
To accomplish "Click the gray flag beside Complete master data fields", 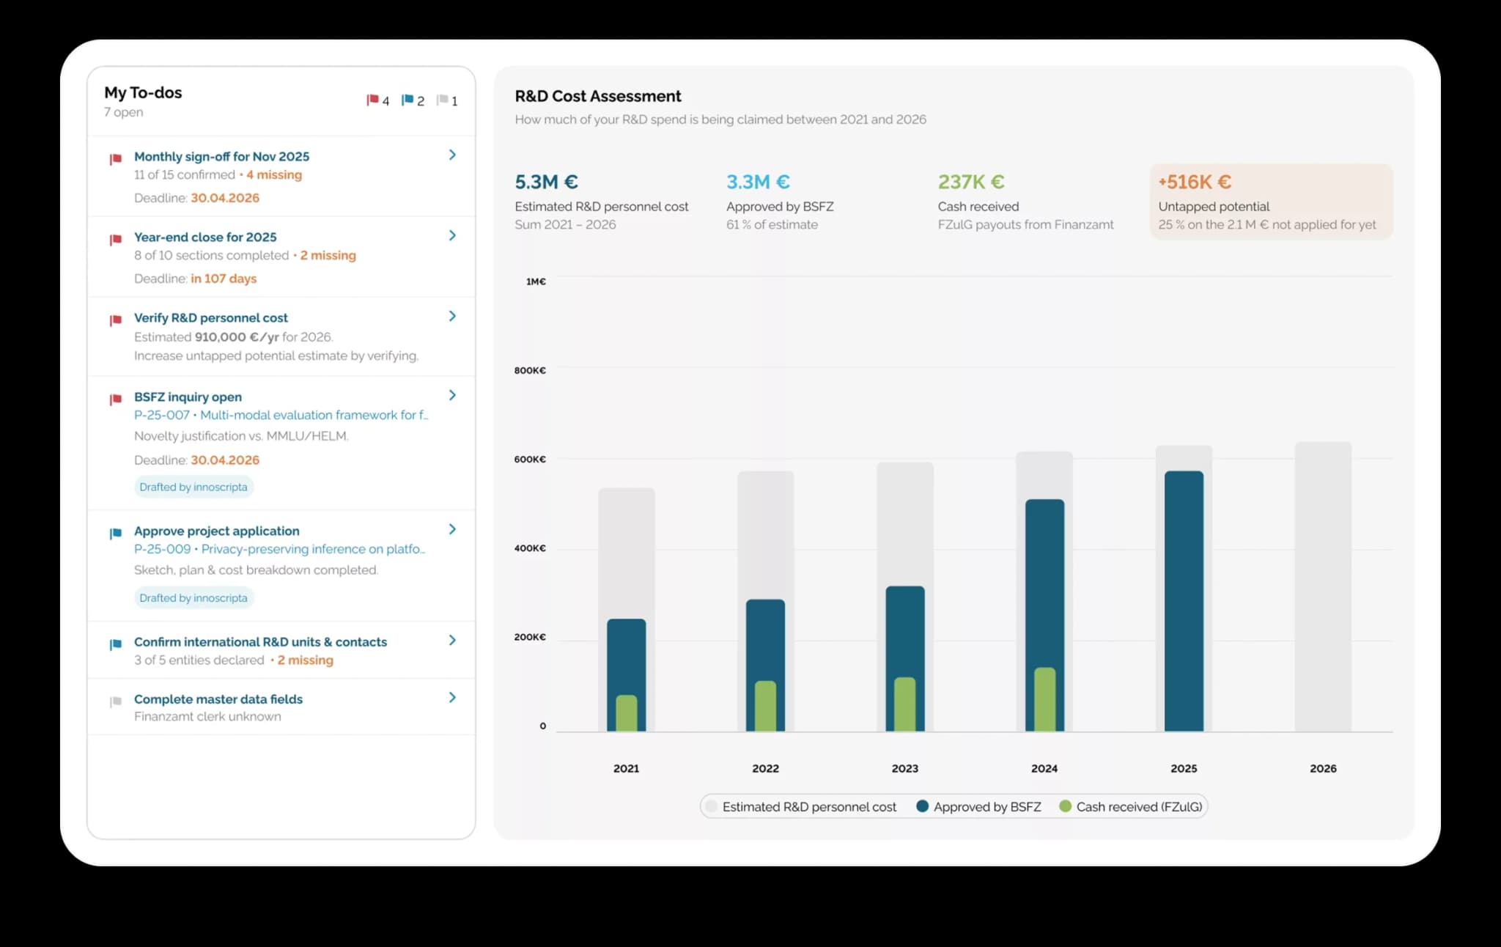I will pos(115,701).
